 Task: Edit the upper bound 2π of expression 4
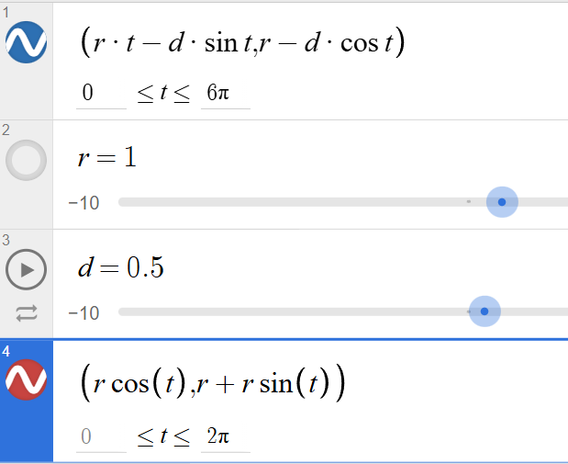tap(226, 436)
